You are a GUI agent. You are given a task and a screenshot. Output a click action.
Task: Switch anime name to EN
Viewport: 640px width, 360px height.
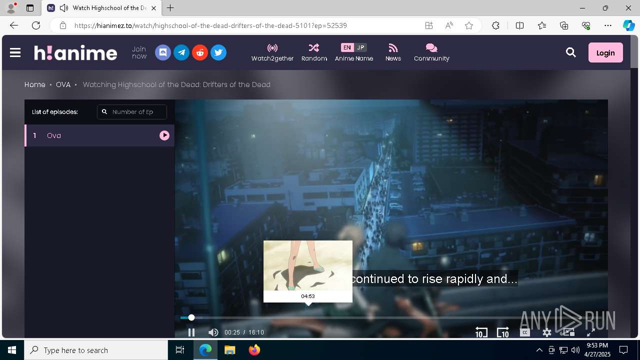[x=347, y=47]
